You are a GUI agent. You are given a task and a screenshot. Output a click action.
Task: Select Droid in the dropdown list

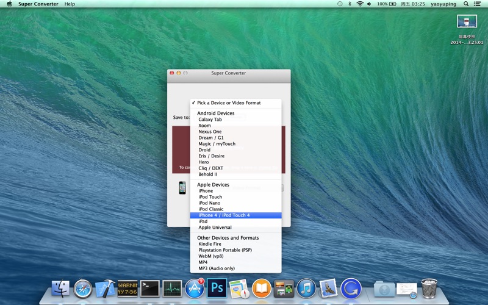pos(235,149)
